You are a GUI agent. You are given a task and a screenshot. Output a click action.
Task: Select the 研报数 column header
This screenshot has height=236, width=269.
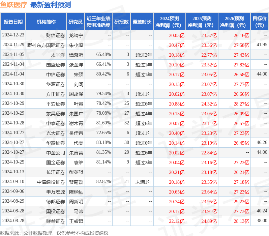(121, 22)
